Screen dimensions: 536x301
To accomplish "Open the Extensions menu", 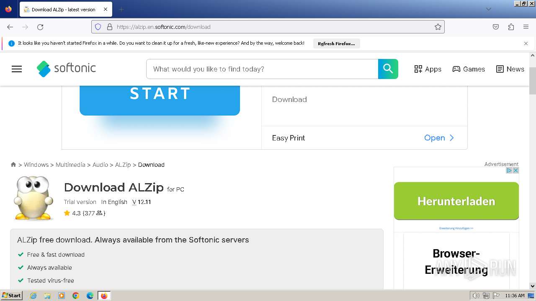I will 511,27.
